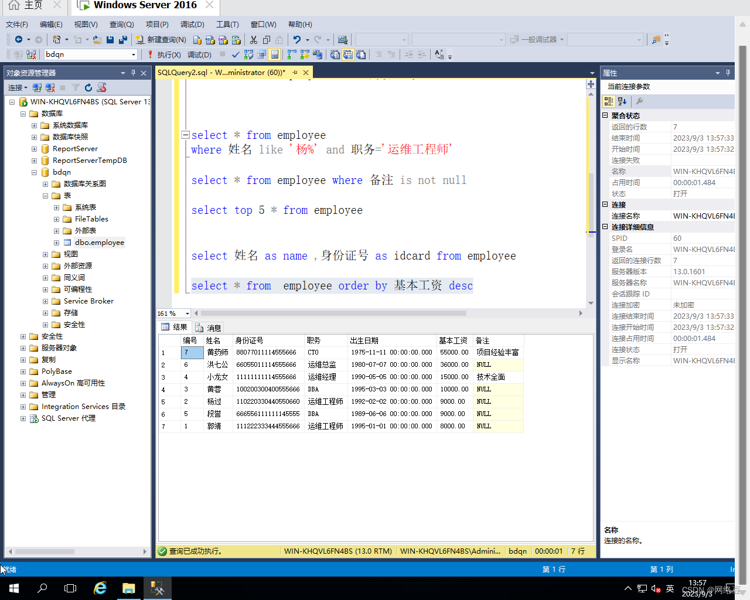Click the Undo arrow icon
Viewport: 750px width, 600px height.
[297, 39]
